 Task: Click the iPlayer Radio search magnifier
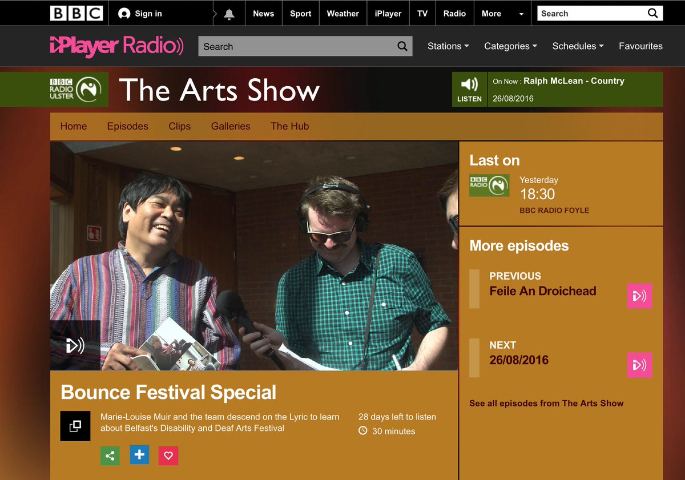[402, 46]
